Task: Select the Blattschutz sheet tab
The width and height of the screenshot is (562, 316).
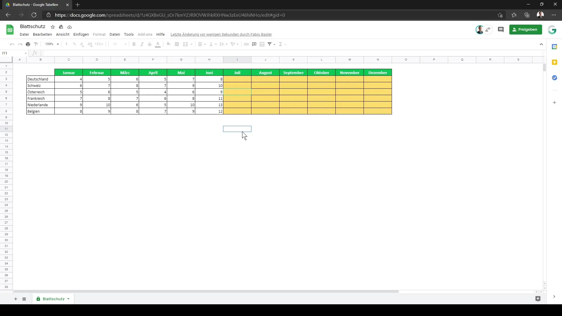Action: coord(53,299)
